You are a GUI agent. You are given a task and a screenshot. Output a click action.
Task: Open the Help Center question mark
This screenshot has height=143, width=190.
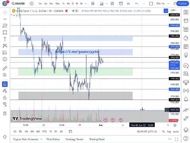click(186, 138)
